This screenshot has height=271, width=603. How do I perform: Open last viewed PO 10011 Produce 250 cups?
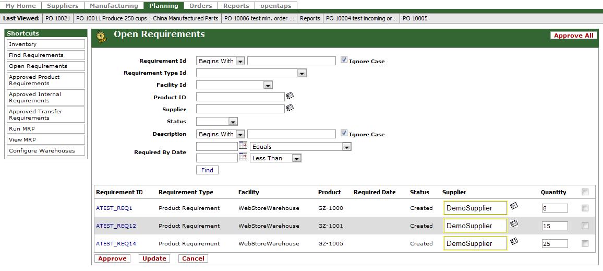tap(112, 18)
